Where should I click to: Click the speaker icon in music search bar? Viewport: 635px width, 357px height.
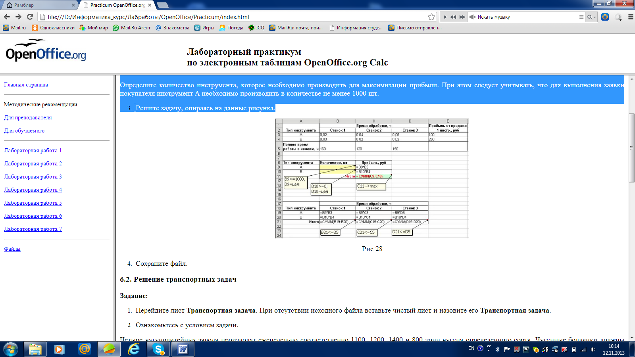pos(473,17)
